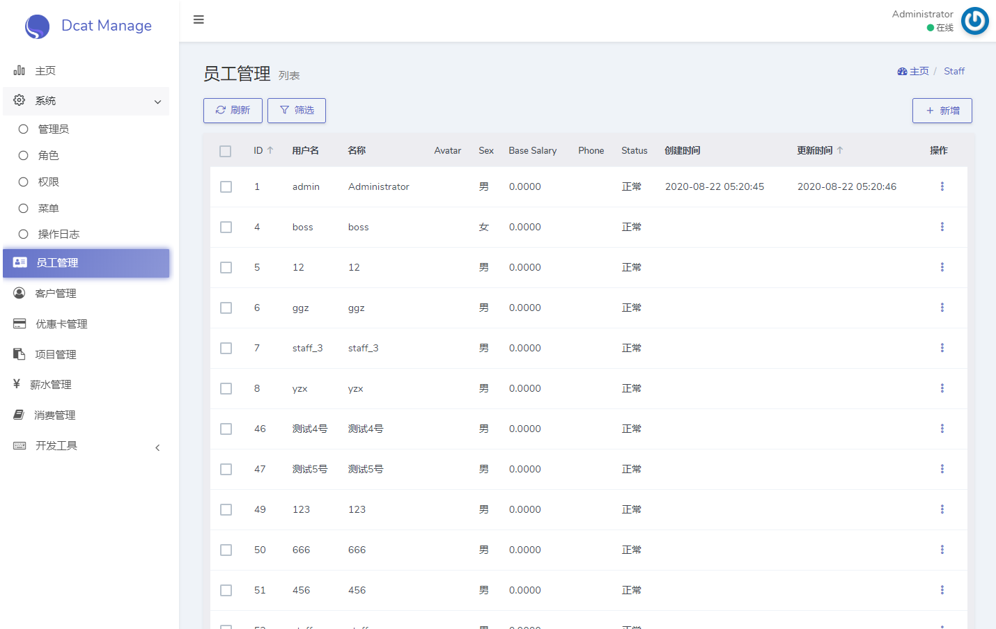Click the Staff breadcrumb link

point(954,71)
